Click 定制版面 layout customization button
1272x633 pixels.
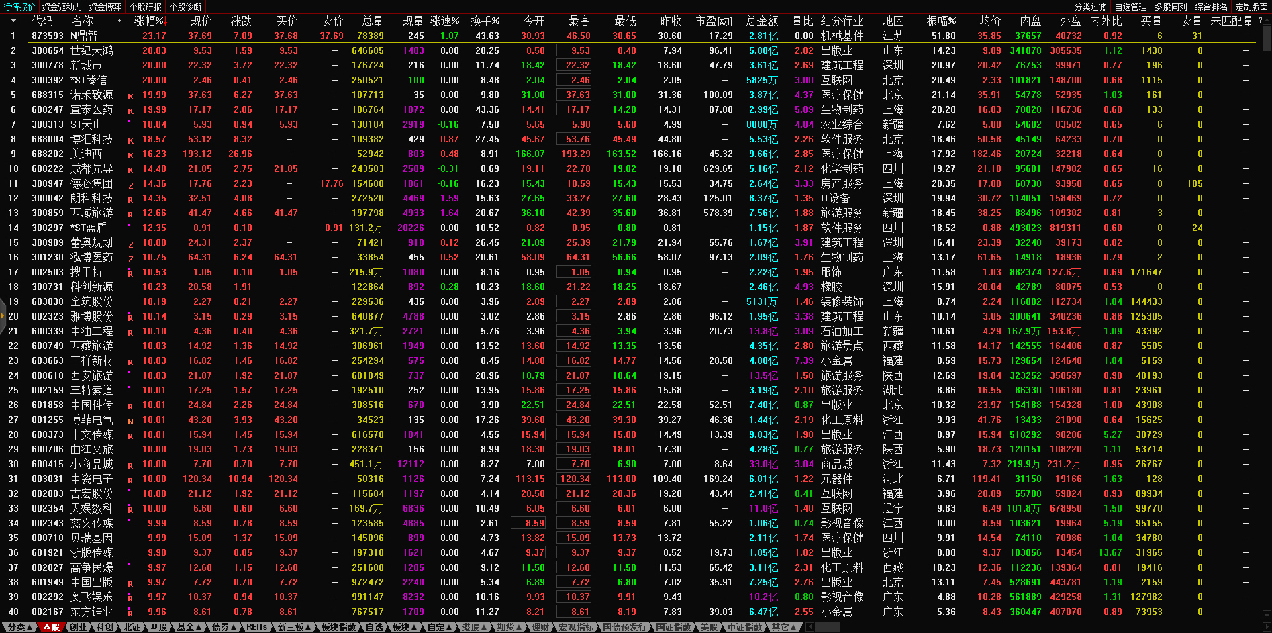click(x=1251, y=7)
